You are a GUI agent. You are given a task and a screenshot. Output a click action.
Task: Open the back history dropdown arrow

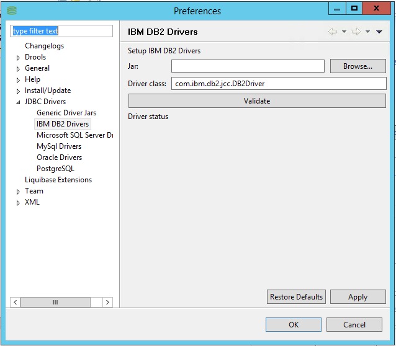344,32
